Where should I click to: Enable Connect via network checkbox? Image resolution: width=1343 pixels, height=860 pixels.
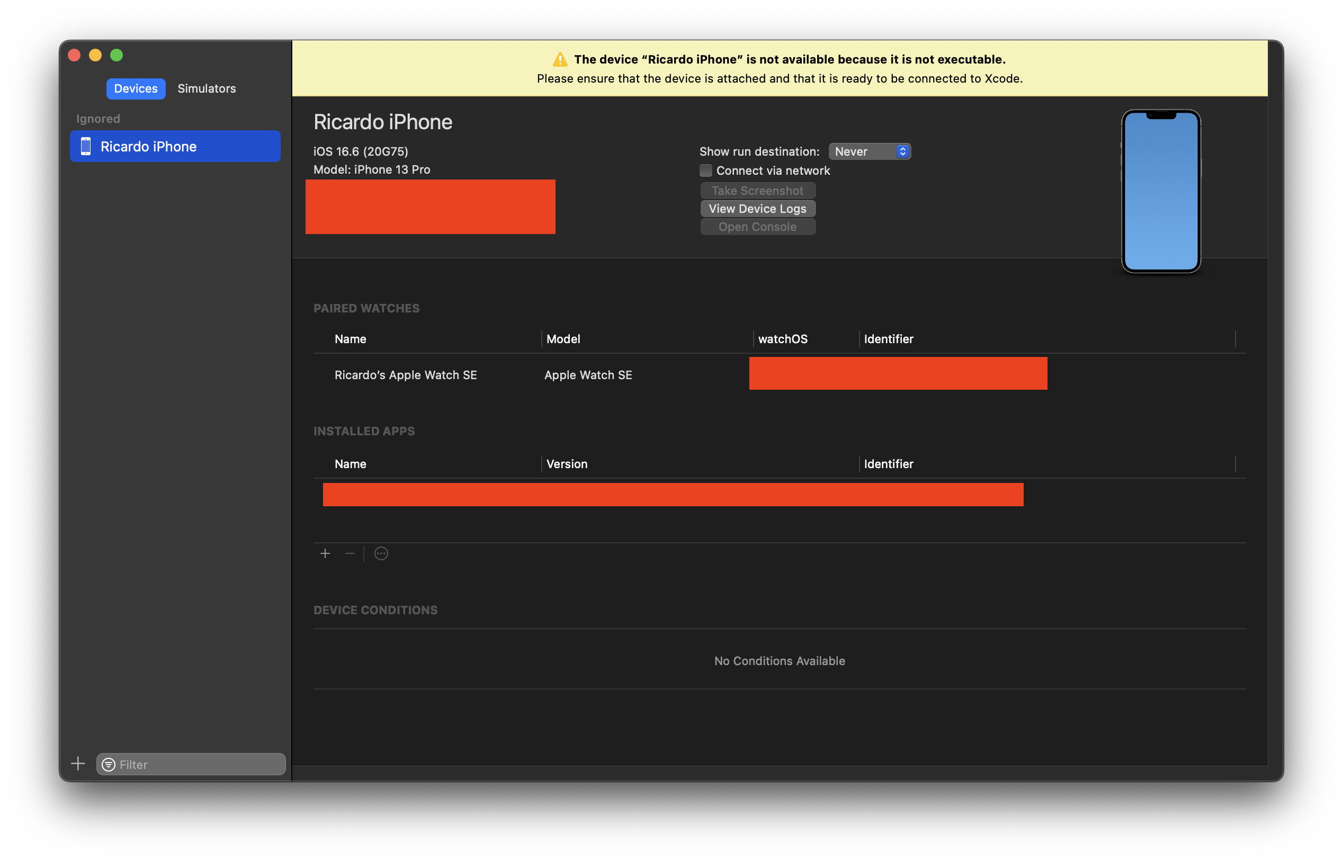pos(706,171)
